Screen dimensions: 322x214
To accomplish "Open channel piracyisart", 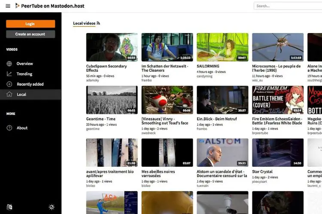I will coord(260,182).
